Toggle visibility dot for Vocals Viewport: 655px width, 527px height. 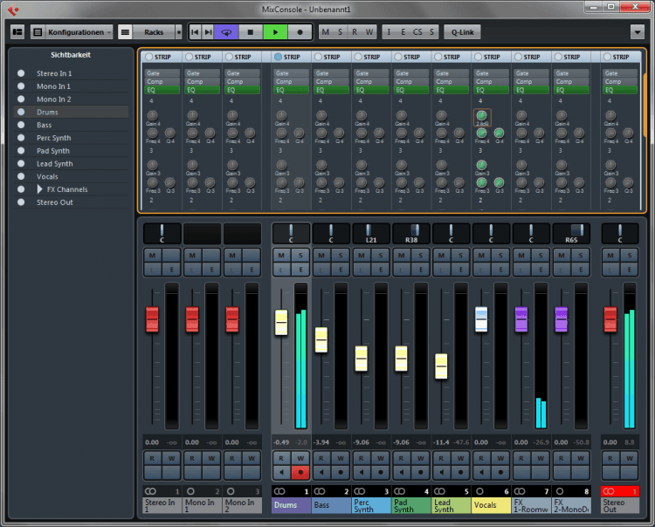(x=21, y=176)
